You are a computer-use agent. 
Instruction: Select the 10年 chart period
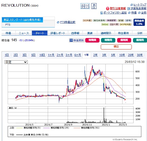[122, 55]
